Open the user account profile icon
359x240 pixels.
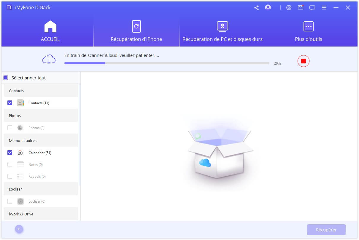click(x=268, y=8)
